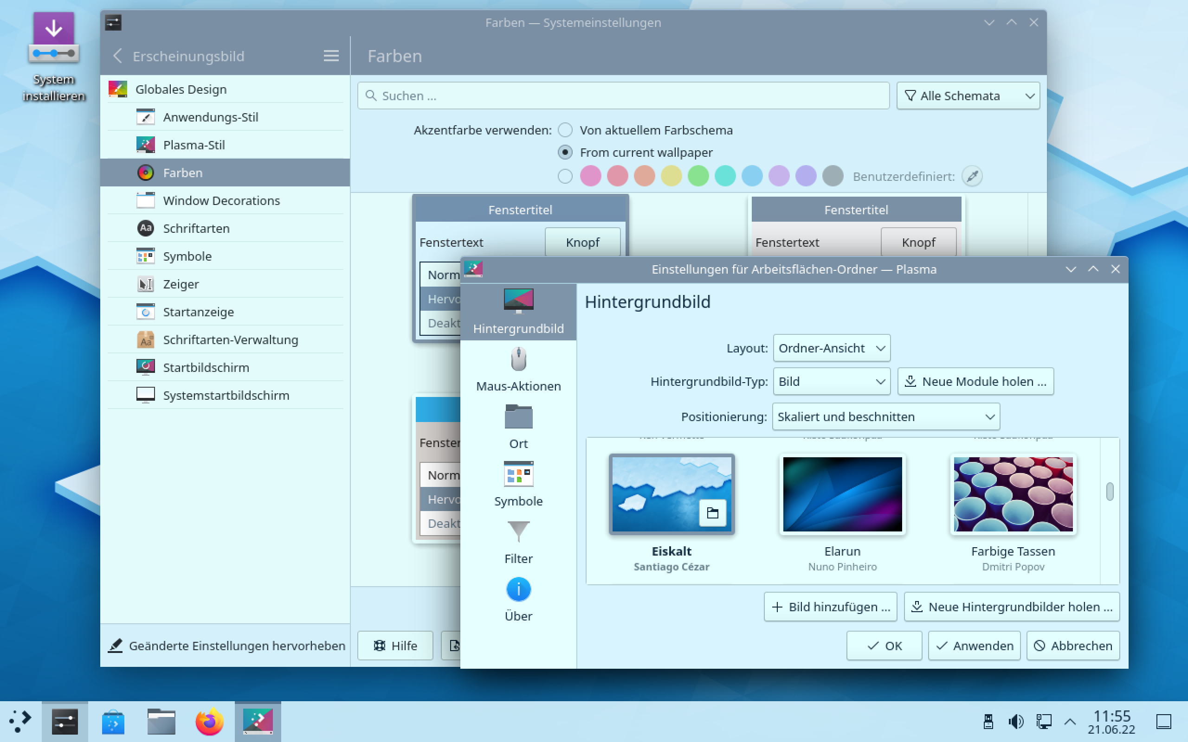Open folder icon on Eiskalt thumbnail
The image size is (1188, 742).
click(x=712, y=513)
